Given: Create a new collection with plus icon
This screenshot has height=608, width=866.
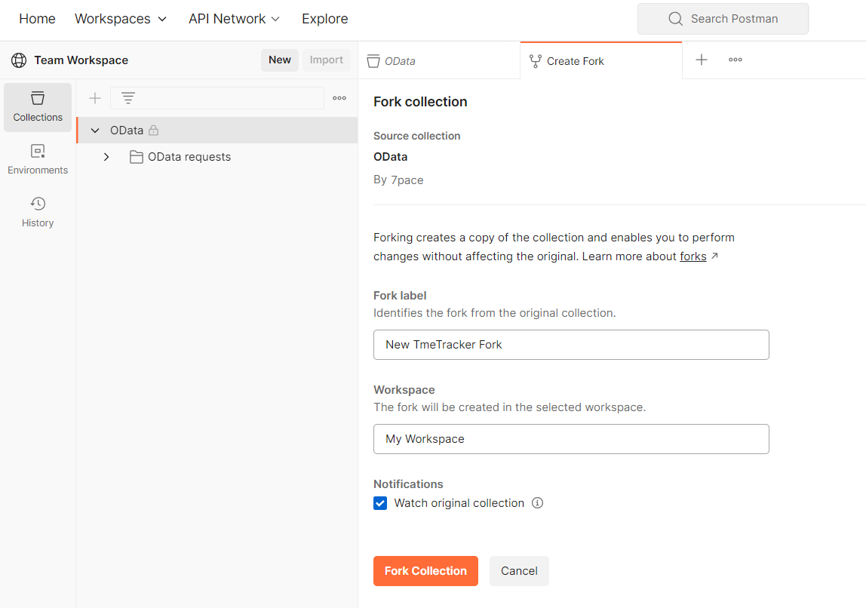Looking at the screenshot, I should [x=95, y=98].
